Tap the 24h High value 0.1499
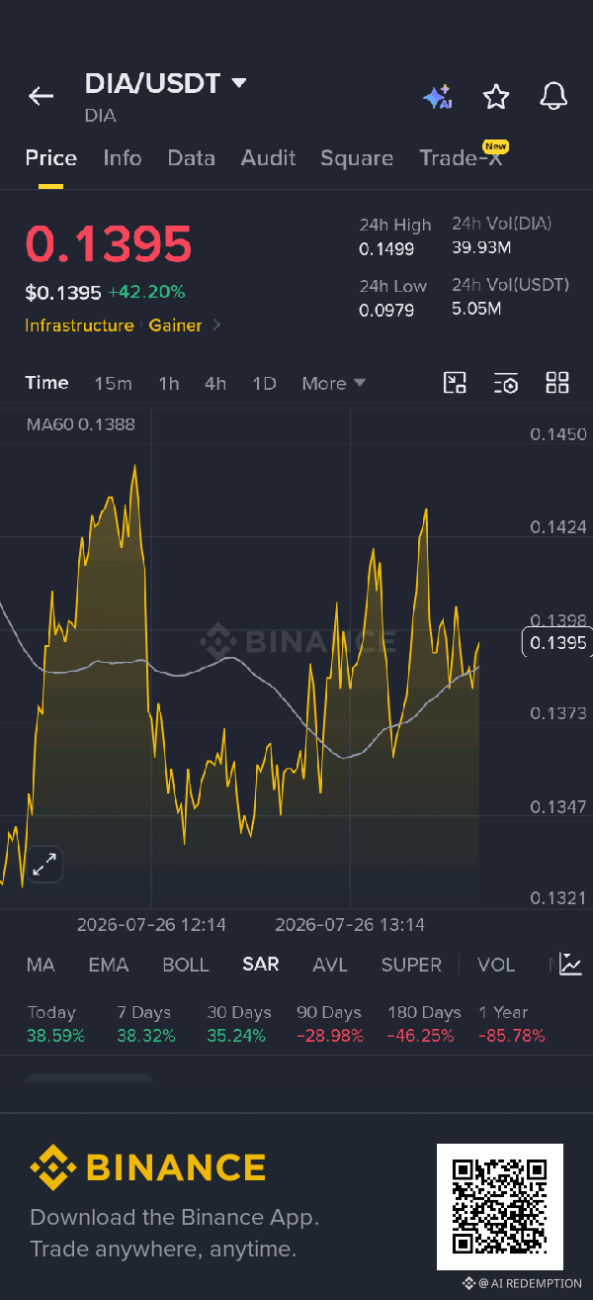Image resolution: width=593 pixels, height=1300 pixels. click(x=386, y=248)
